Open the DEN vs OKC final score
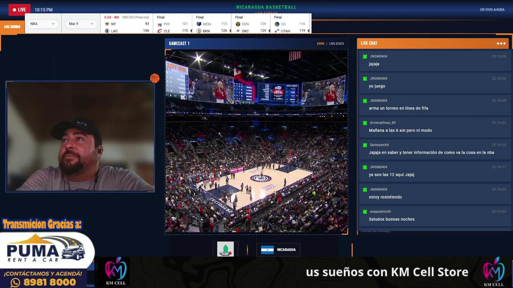 pyautogui.click(x=250, y=24)
